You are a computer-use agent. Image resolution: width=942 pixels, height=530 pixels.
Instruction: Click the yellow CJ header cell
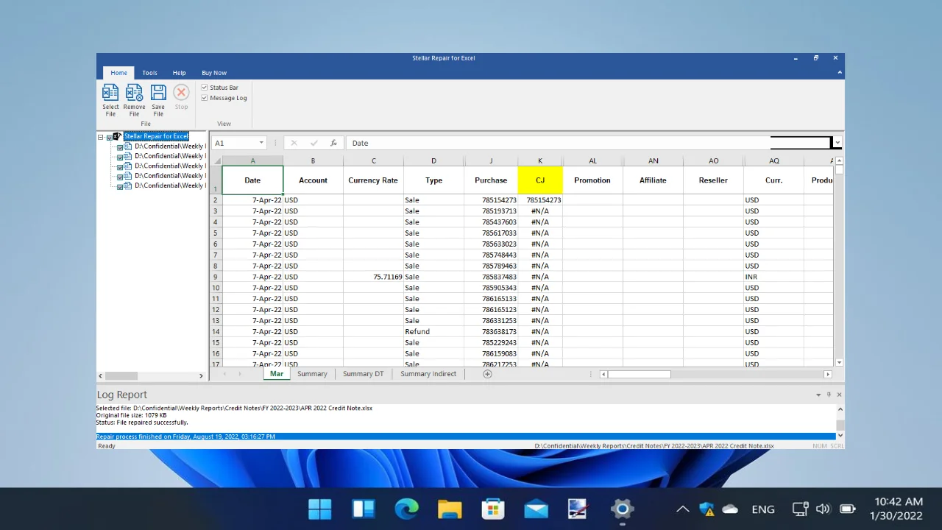[x=540, y=180]
